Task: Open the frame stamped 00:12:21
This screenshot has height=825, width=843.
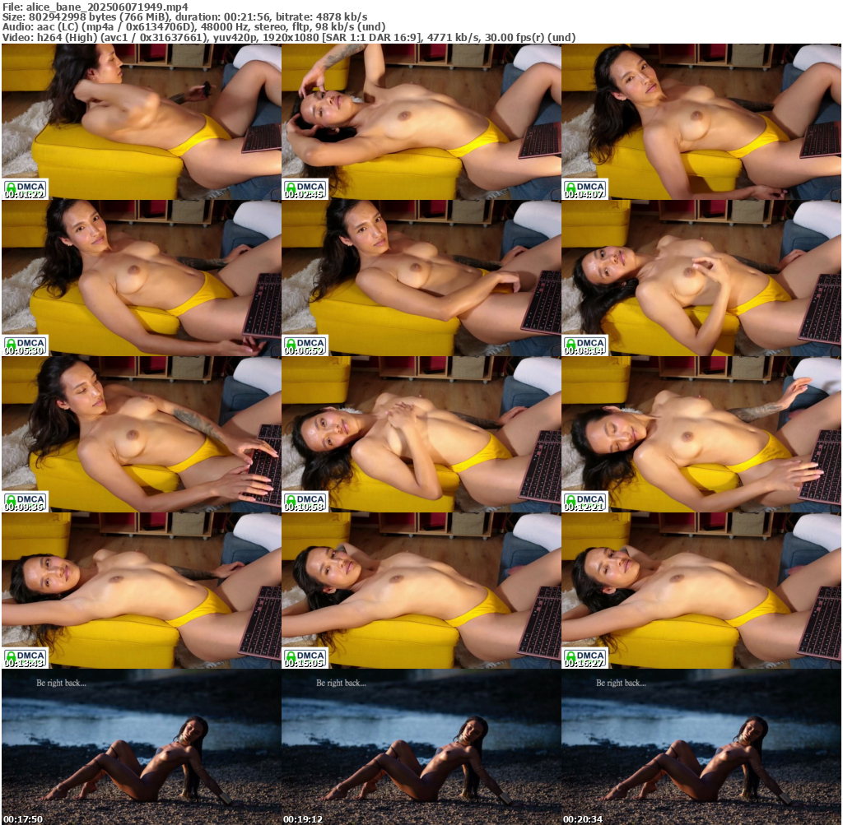Action: (701, 434)
